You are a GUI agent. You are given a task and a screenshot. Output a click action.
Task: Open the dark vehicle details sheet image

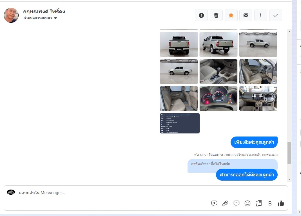point(180,123)
